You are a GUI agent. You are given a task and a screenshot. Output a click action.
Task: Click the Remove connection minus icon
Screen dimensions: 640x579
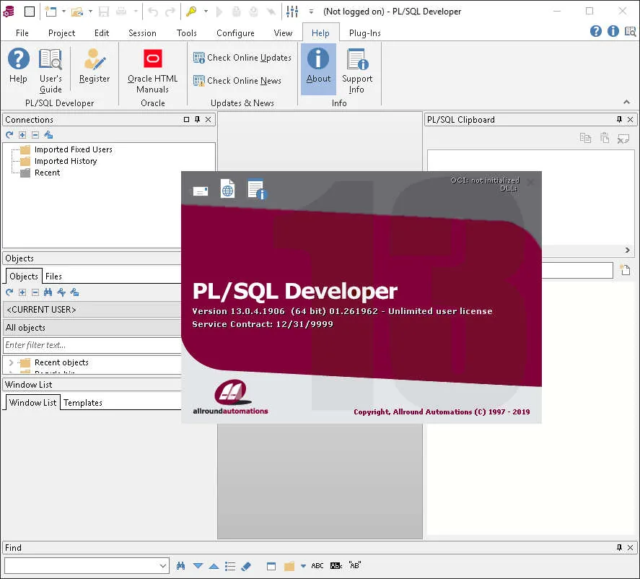point(35,135)
